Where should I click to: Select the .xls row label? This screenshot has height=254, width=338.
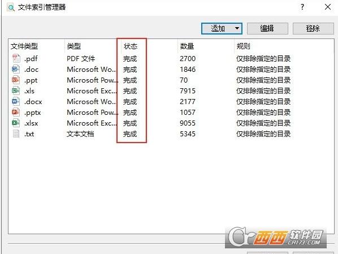29,91
